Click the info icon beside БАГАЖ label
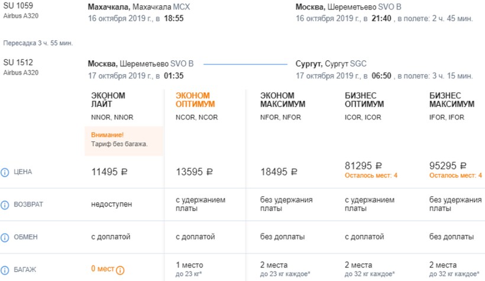This screenshot has width=485, height=281. [5, 270]
